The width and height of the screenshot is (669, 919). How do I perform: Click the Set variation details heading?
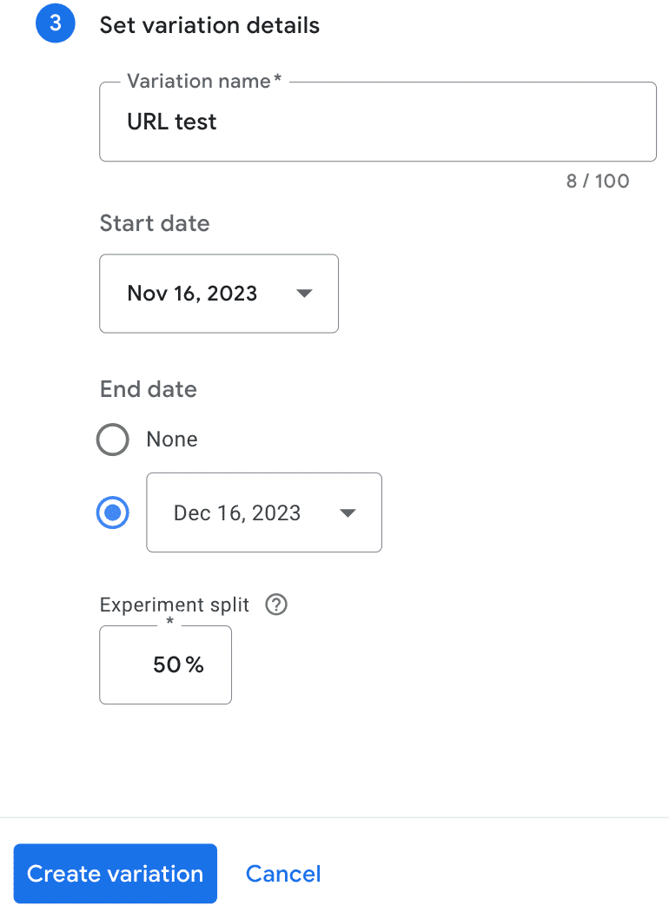pyautogui.click(x=209, y=25)
